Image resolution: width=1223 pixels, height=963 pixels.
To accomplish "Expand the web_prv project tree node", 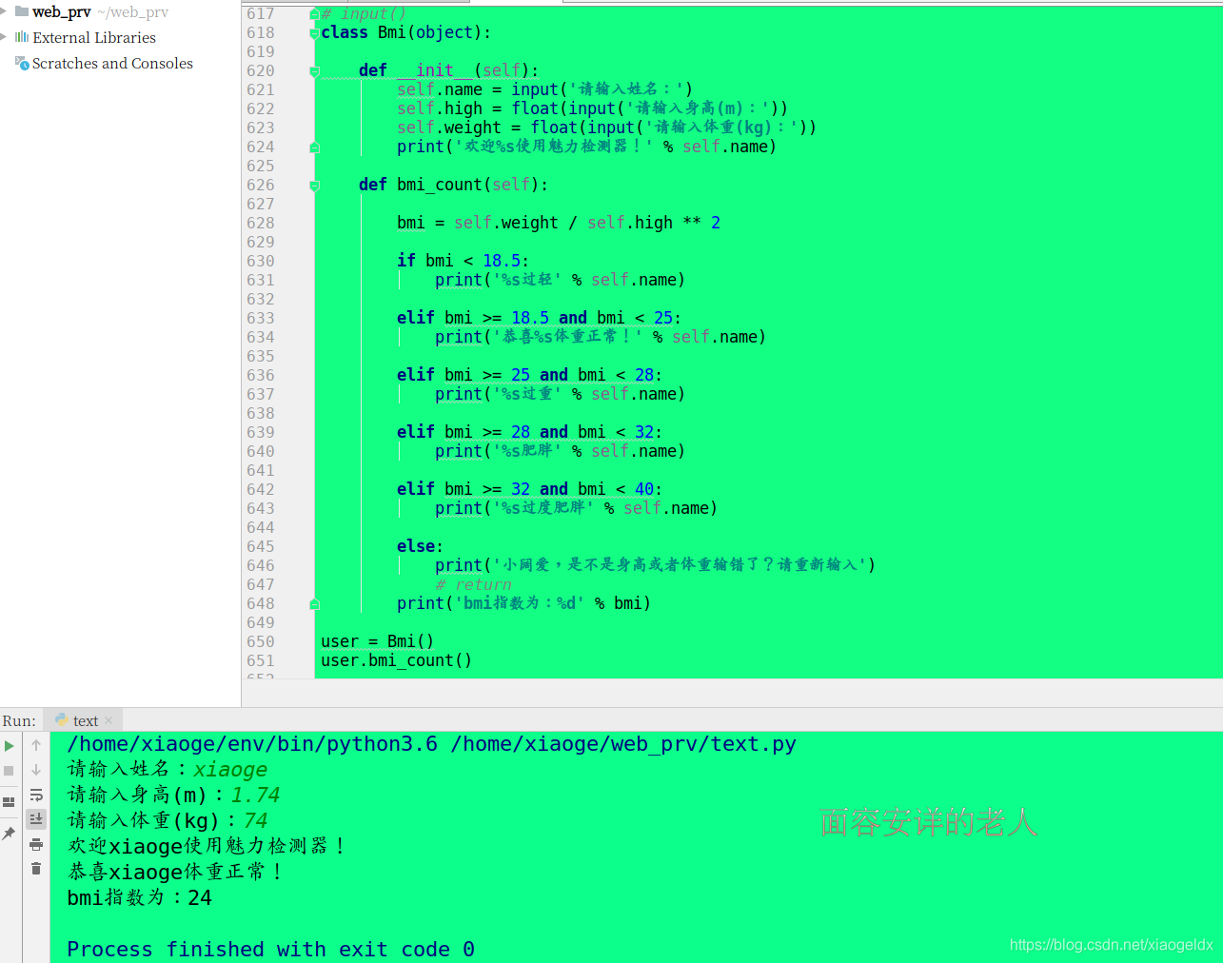I will [5, 11].
